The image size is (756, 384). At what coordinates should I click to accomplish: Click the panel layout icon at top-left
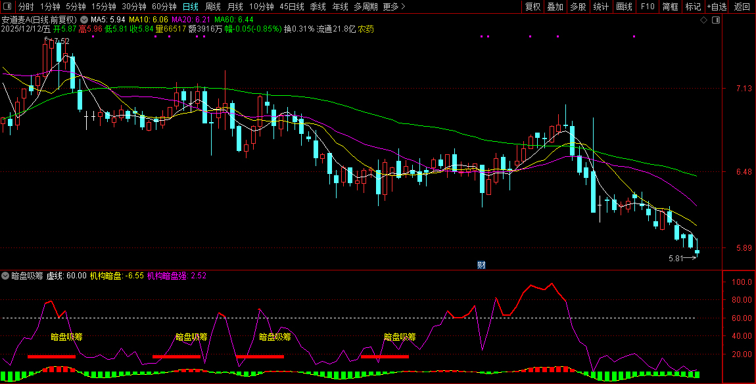[x=8, y=7]
